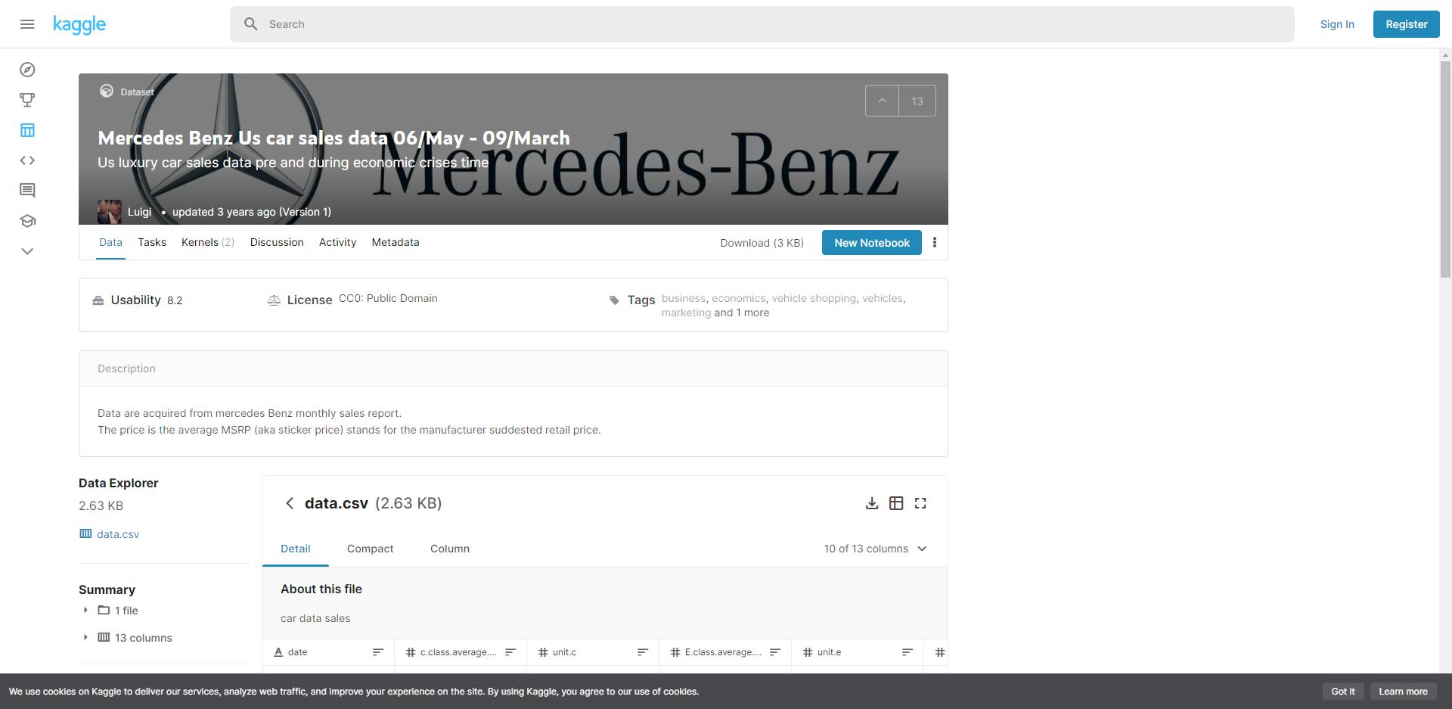This screenshot has width=1452, height=709.
Task: Click the dataset title text
Action: tap(334, 138)
